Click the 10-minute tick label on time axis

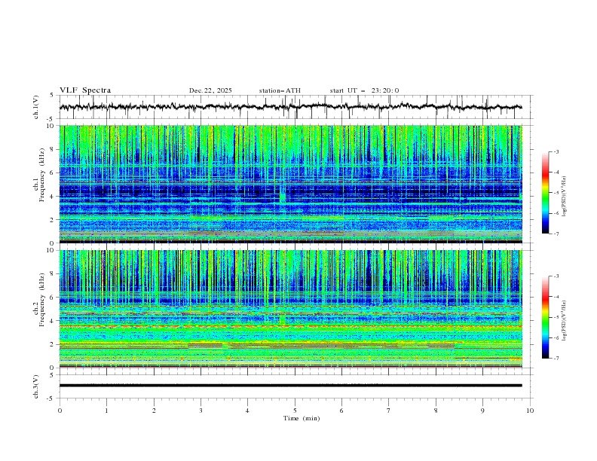[x=530, y=410]
